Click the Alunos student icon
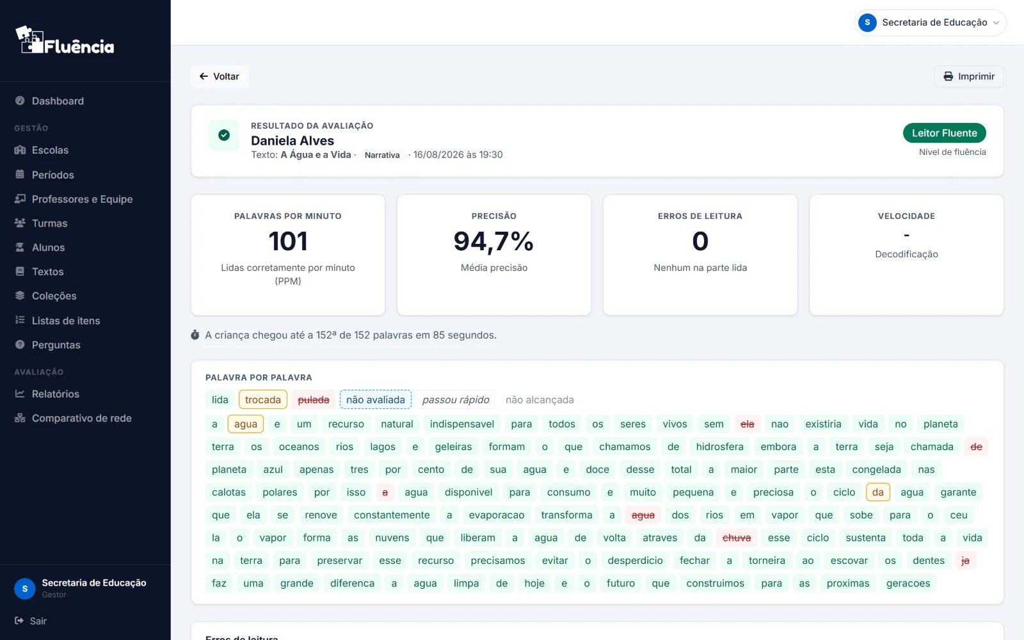 click(20, 247)
